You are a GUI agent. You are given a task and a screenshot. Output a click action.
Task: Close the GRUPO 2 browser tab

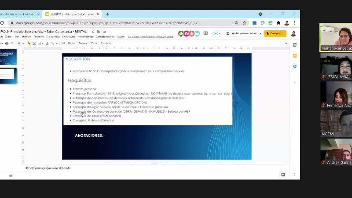98,14
